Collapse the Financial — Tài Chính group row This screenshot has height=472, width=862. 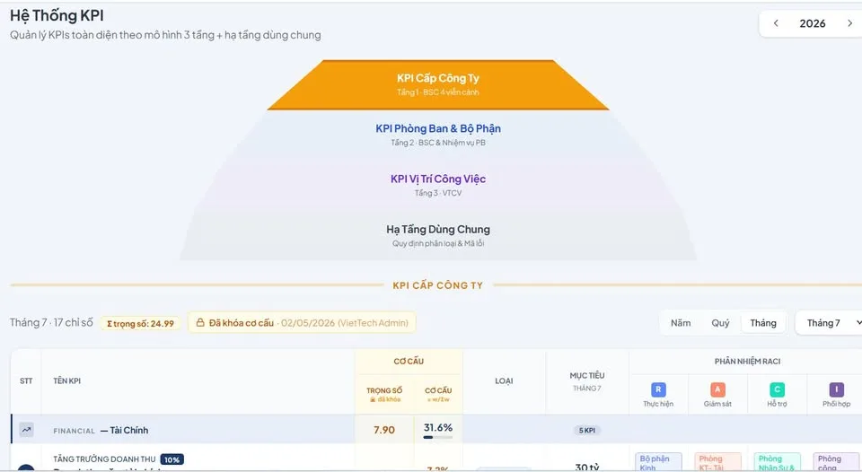click(x=182, y=430)
